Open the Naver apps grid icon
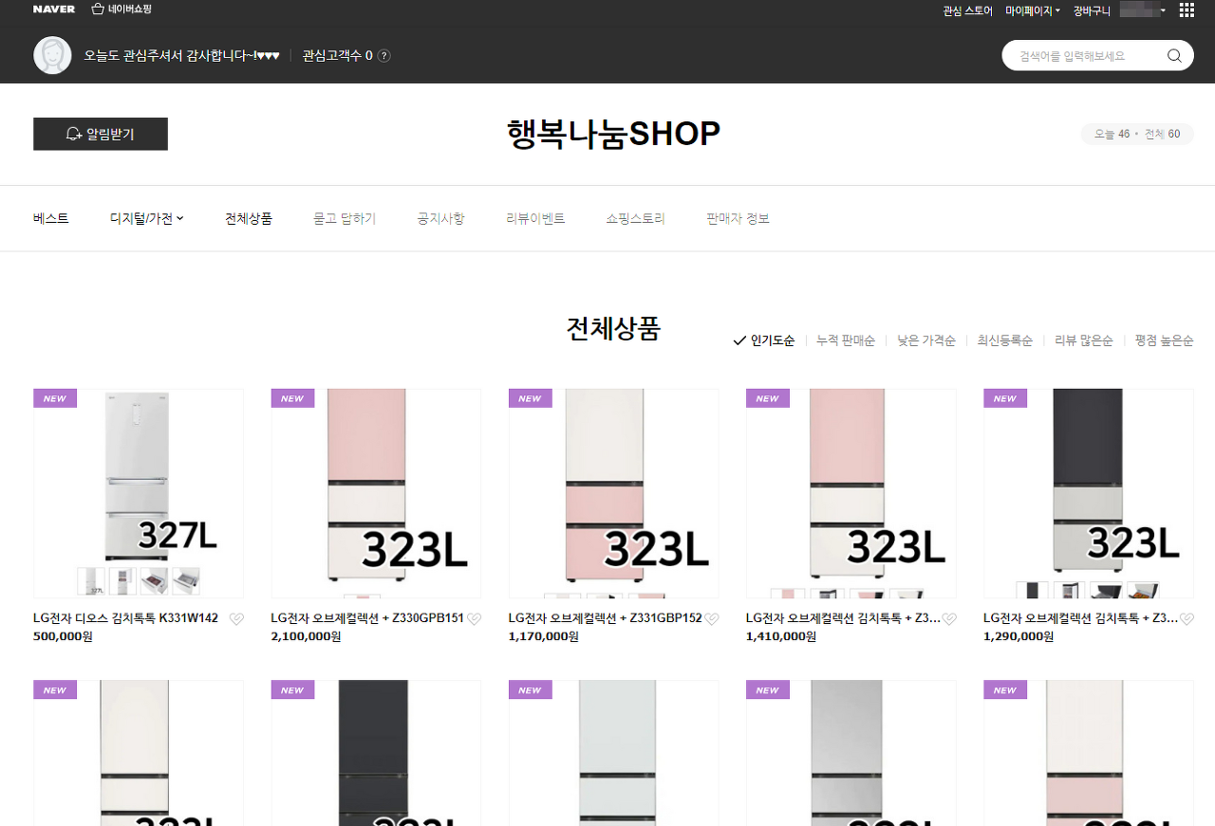This screenshot has width=1215, height=826. 1187,10
